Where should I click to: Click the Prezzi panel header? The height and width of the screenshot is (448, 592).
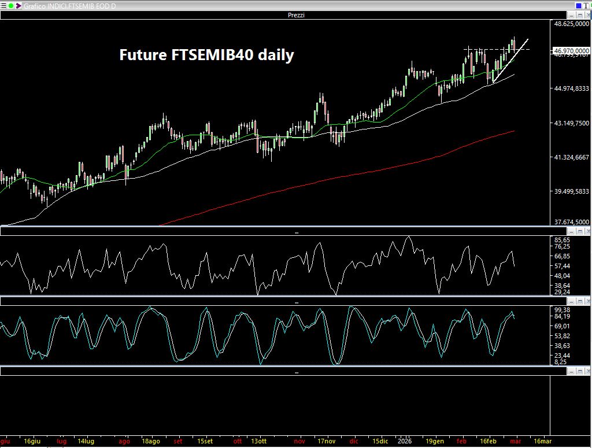tap(283, 15)
